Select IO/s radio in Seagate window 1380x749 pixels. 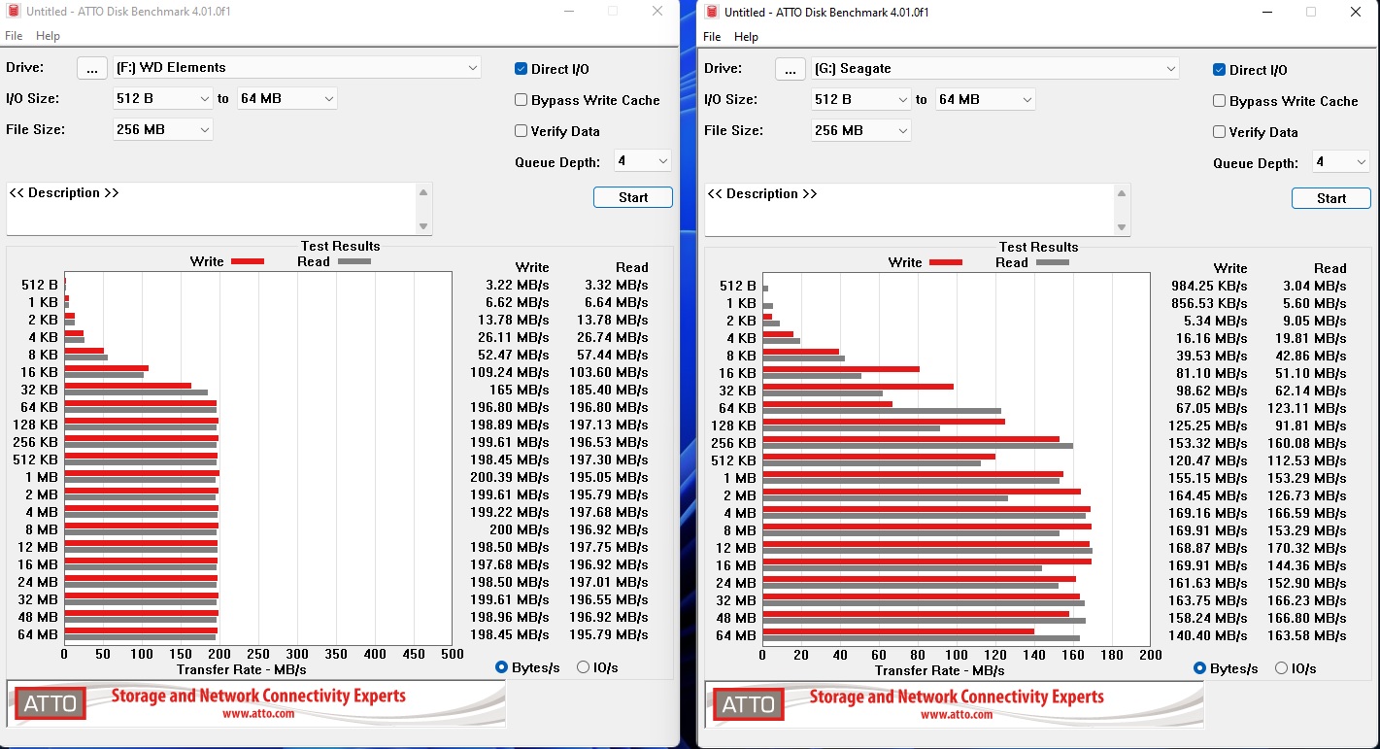[x=1282, y=668]
